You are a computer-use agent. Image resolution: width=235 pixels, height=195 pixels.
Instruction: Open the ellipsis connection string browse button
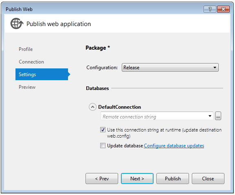pyautogui.click(x=218, y=116)
